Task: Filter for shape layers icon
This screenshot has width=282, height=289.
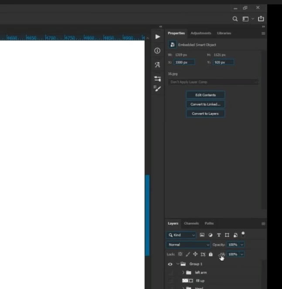Action: [x=227, y=235]
